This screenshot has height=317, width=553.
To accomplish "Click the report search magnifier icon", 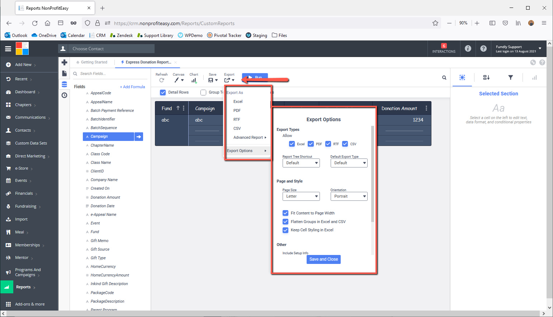I will click(x=444, y=77).
